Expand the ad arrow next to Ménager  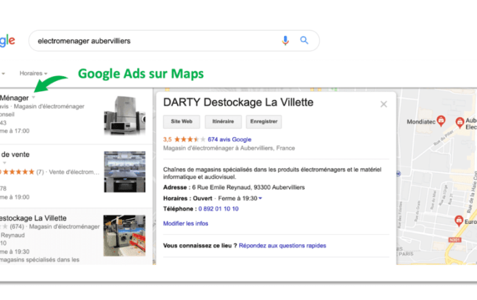(x=33, y=97)
